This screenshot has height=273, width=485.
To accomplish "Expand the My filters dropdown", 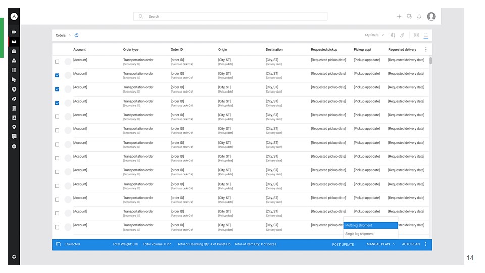I will point(374,35).
